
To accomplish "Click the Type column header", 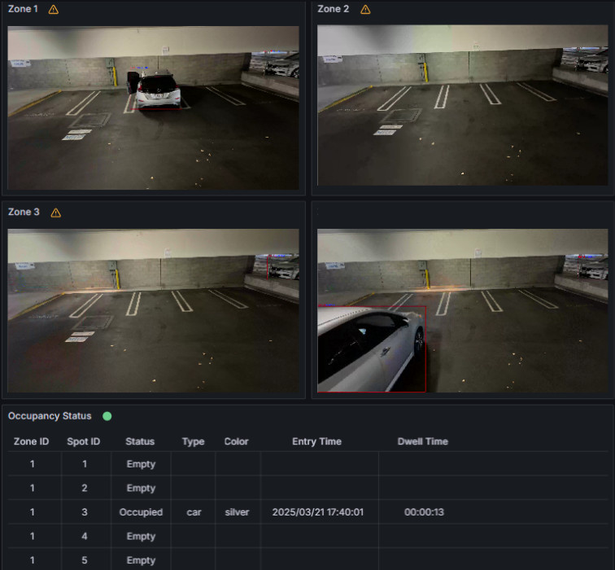I will [x=193, y=441].
